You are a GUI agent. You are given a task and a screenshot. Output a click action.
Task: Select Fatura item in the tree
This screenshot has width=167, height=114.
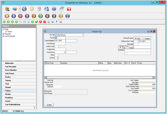10,32
